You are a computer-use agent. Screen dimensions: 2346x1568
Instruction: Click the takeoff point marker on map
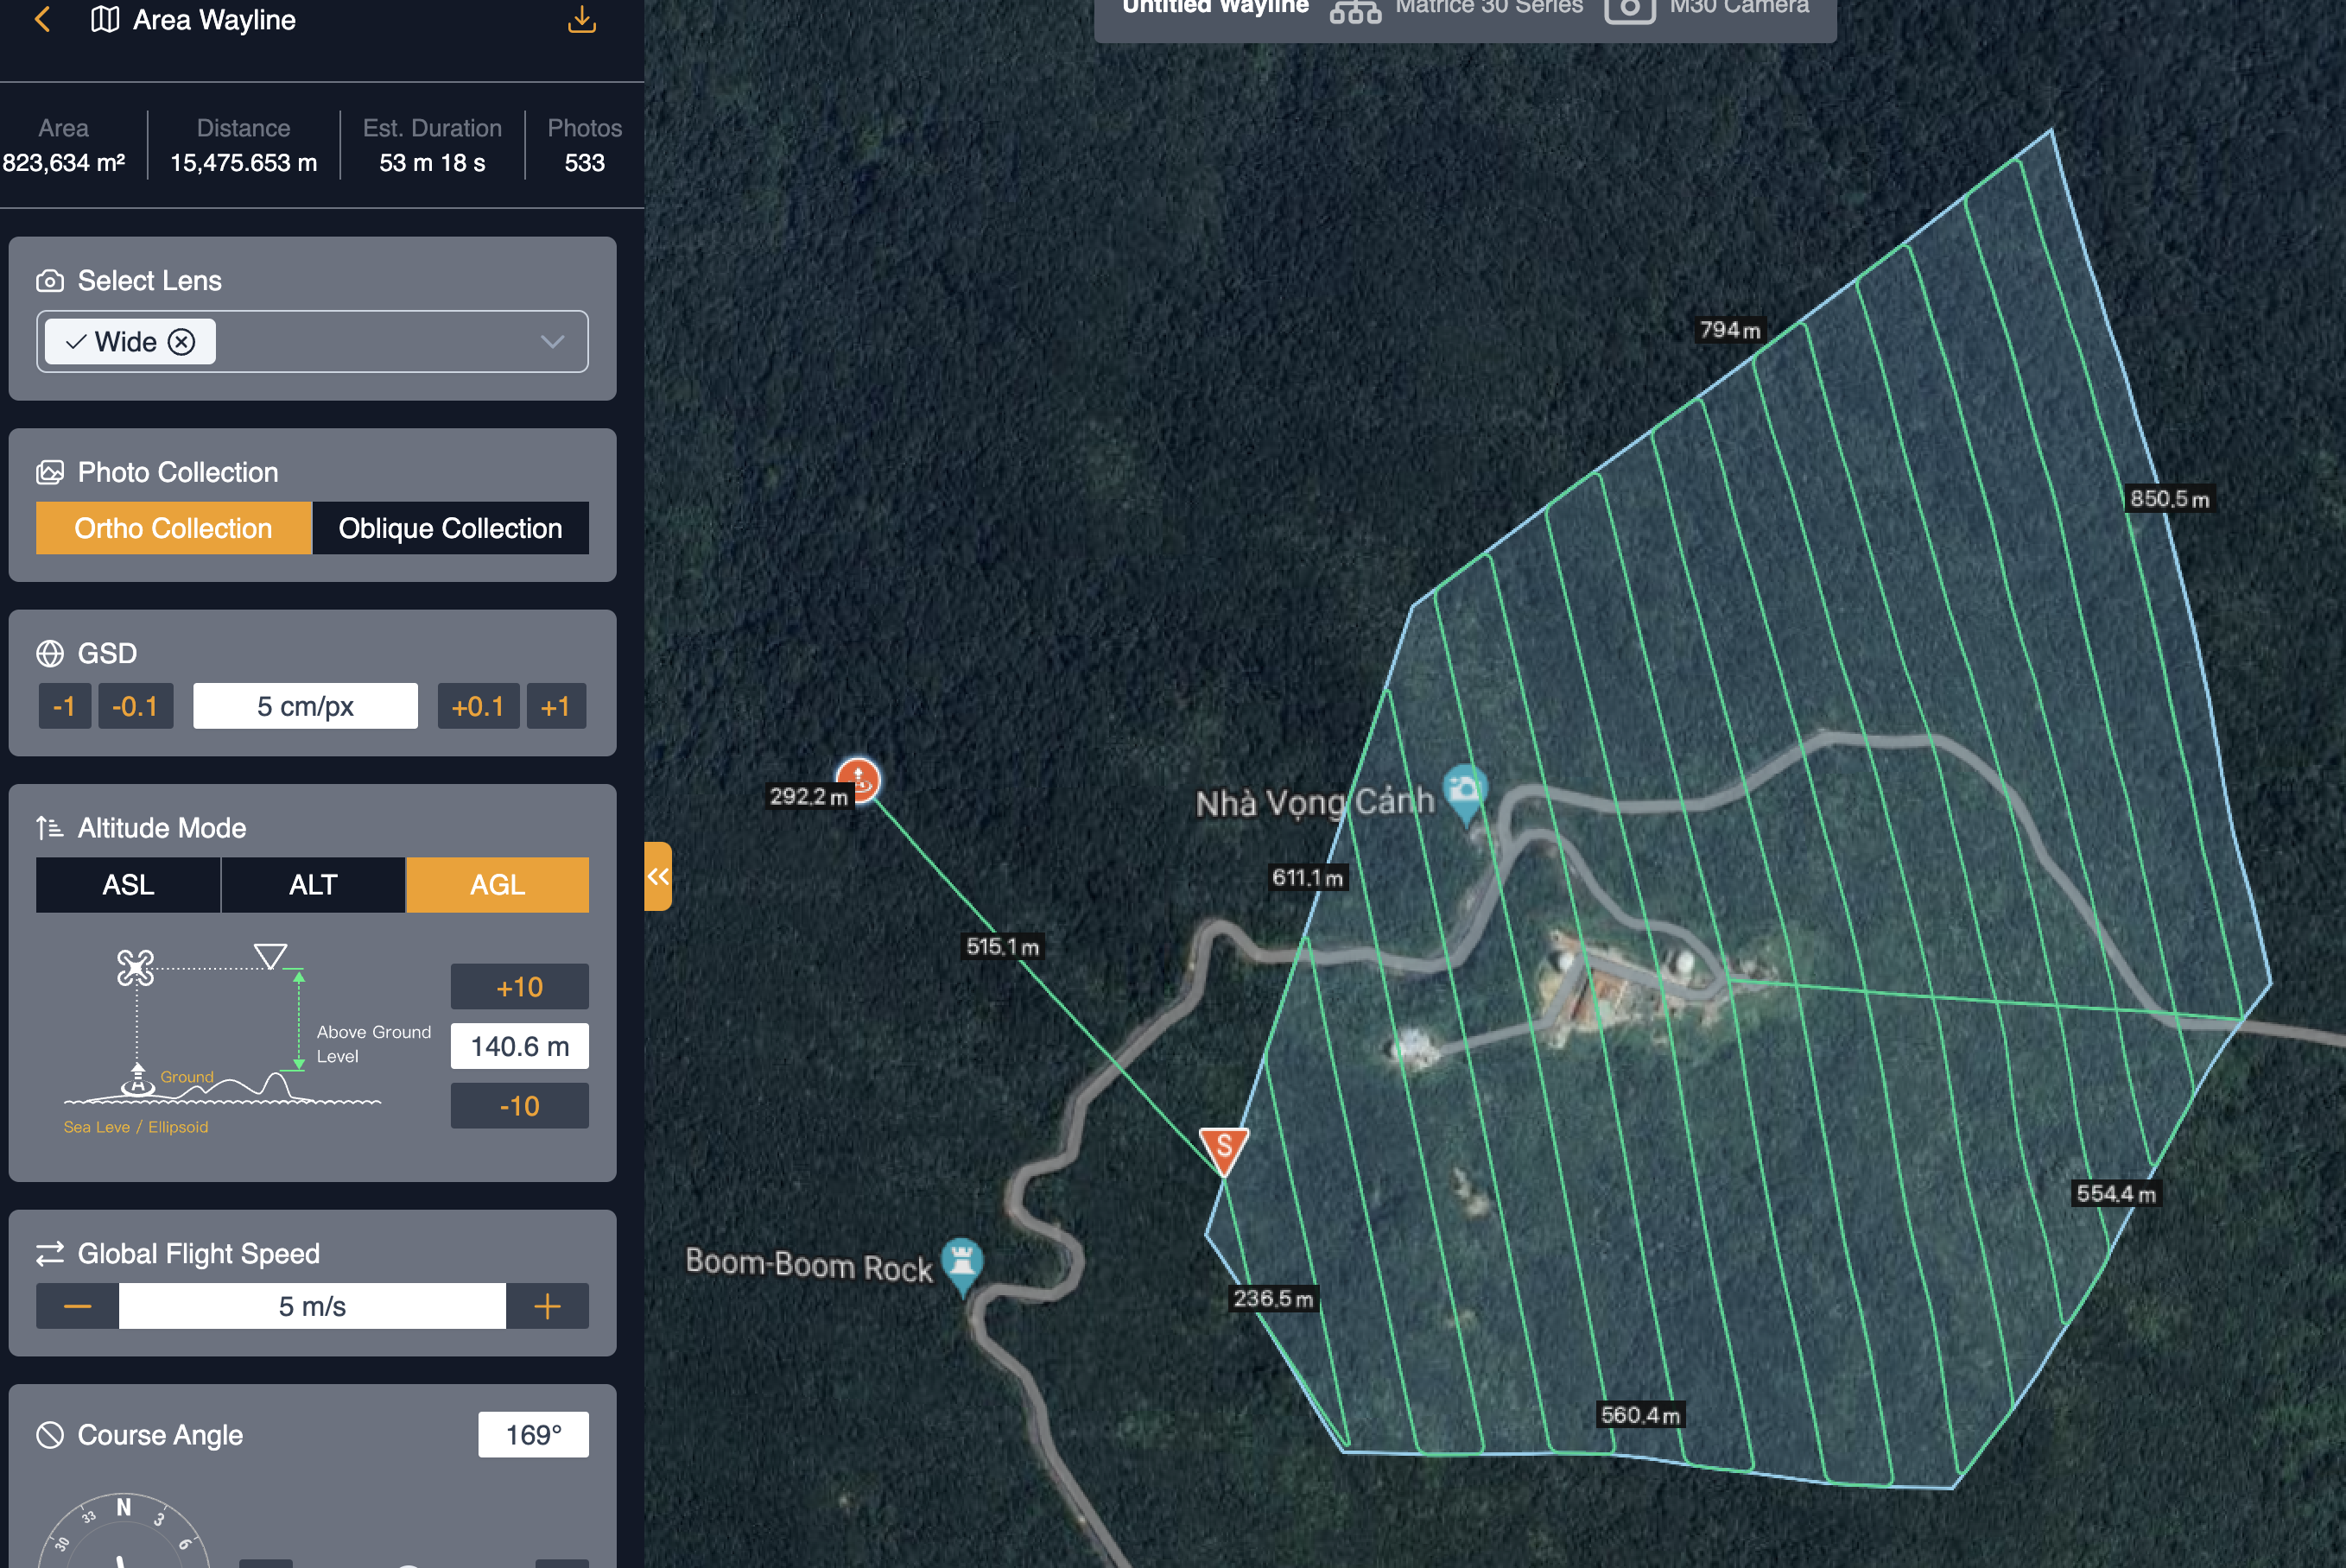(858, 778)
